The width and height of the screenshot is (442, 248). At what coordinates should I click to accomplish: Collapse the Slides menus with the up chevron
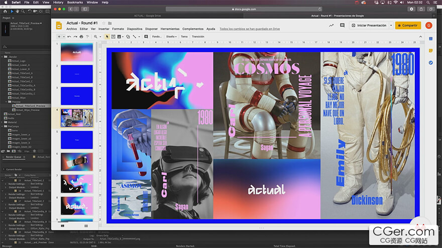420,37
